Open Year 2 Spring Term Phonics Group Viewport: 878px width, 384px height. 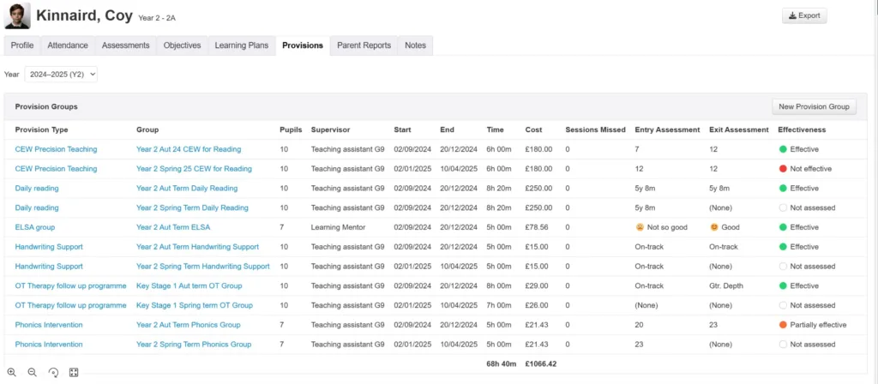pos(194,345)
